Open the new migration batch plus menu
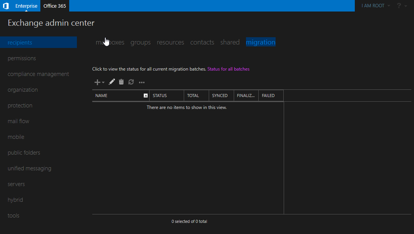 [x=99, y=82]
